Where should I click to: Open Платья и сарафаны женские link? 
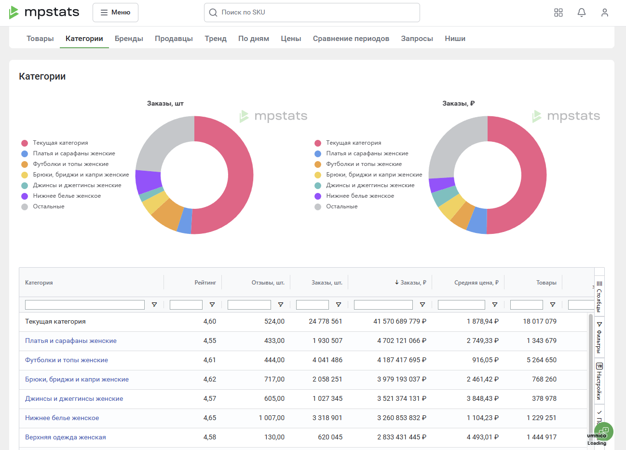[x=71, y=341]
